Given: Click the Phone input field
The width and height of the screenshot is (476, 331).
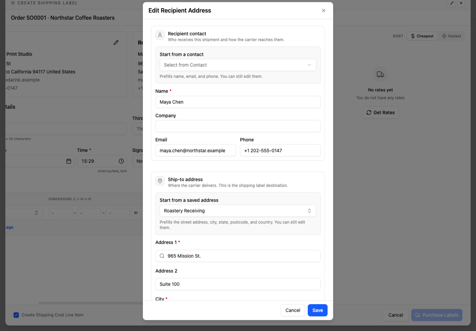Looking at the screenshot, I should coord(280,150).
